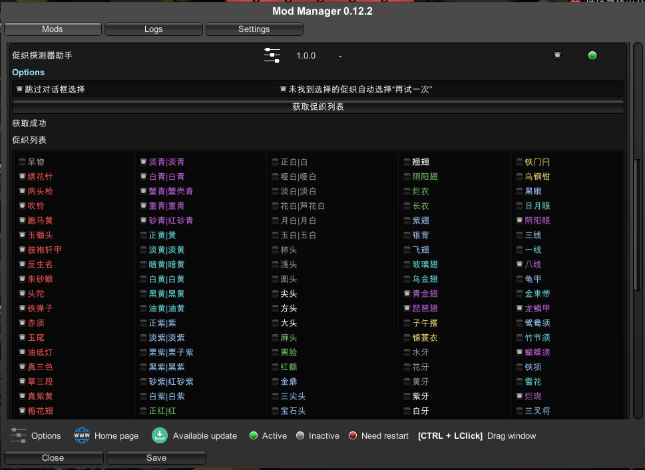Click the Home page globe icon in legend
This screenshot has width=645, height=470.
[82, 435]
